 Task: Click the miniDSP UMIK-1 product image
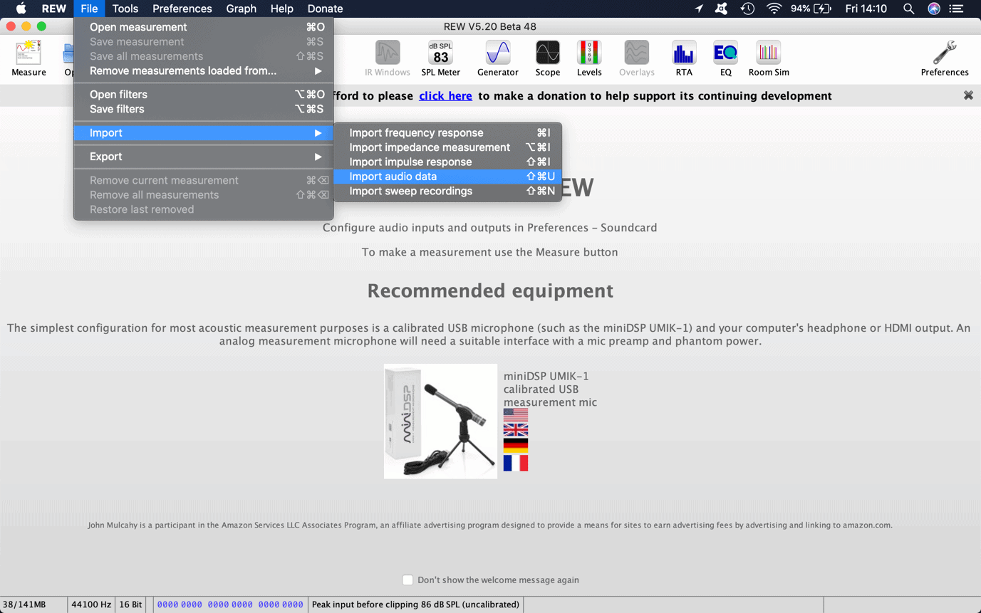click(x=440, y=421)
